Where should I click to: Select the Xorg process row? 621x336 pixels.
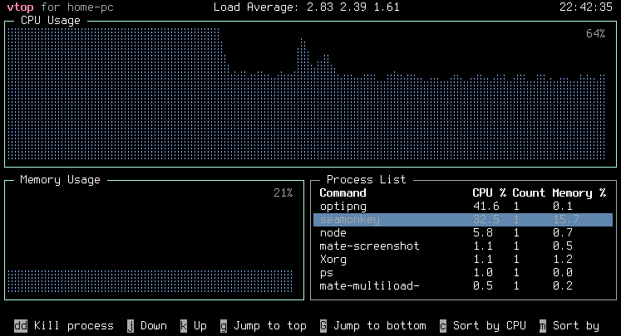click(x=463, y=260)
